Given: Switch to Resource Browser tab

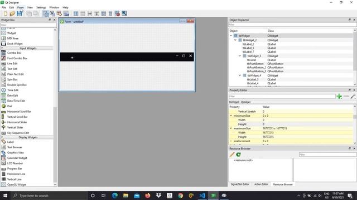Looking at the screenshot, I should (x=283, y=184).
